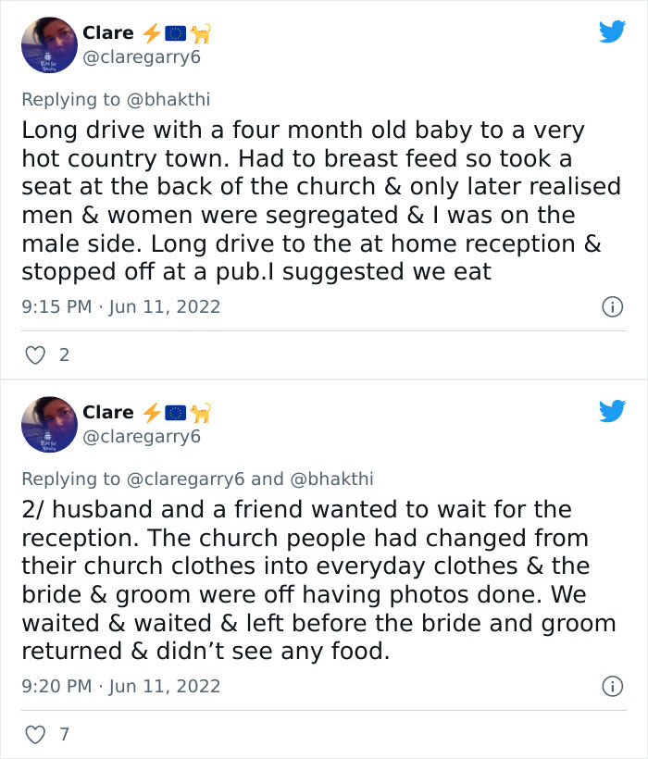Screen dimensions: 648x759
Task: Click the @claregarry6 handle under the second Clare name
Action: point(141,437)
